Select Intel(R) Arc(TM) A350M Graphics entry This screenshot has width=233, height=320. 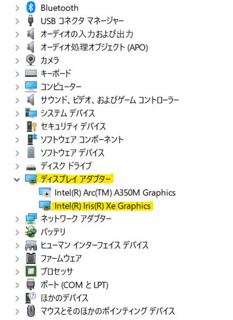115,193
